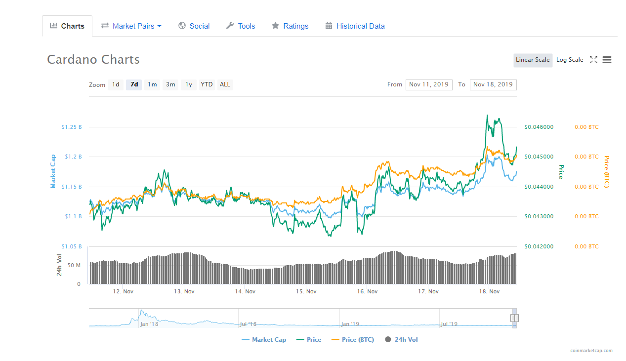The height and width of the screenshot is (361, 626).
Task: Switch to the Social tab
Action: click(x=194, y=26)
